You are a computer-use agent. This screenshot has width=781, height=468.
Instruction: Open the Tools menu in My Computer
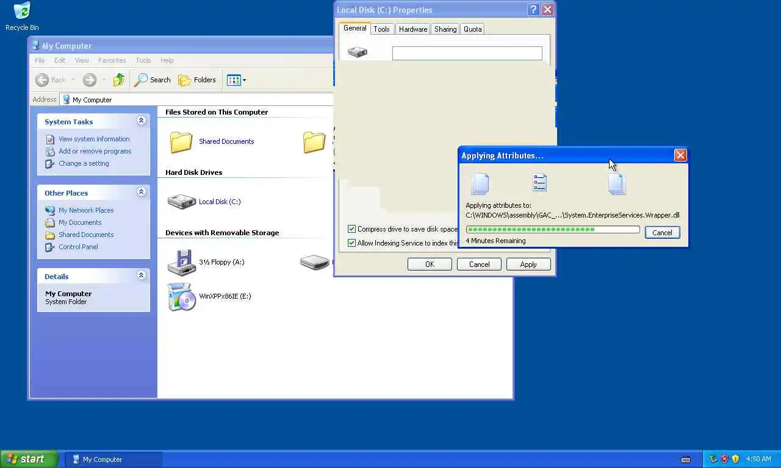click(x=143, y=60)
